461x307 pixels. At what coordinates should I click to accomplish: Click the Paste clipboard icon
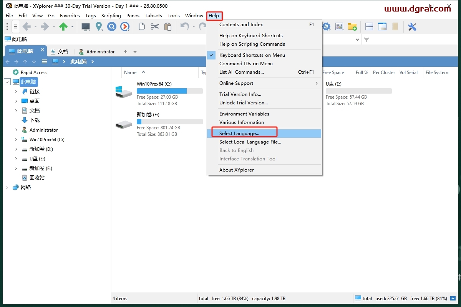click(x=168, y=26)
